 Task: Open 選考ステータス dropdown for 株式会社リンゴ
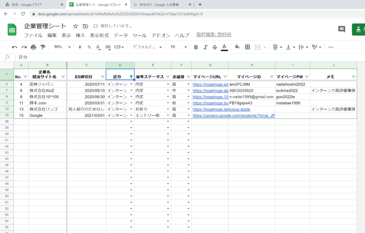point(168,109)
